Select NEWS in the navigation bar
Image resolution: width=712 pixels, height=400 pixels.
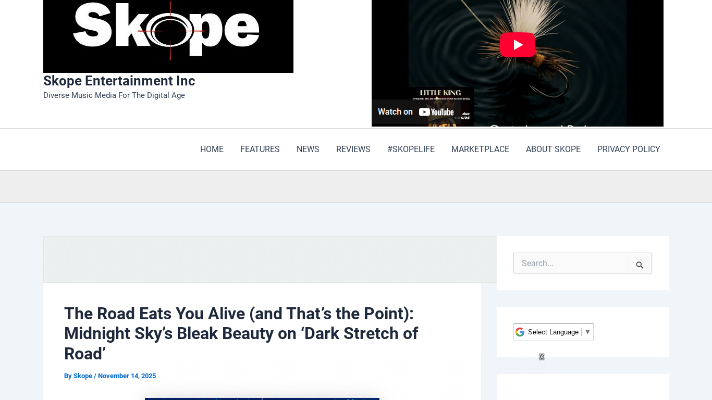tap(308, 149)
